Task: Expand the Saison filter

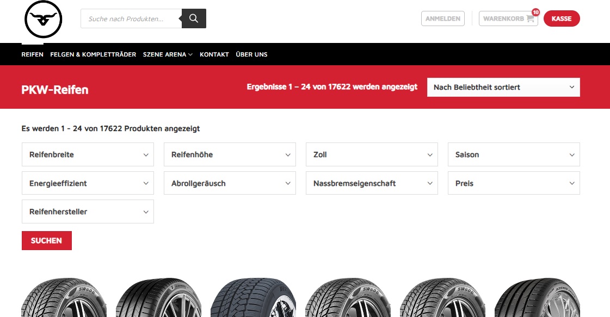Action: point(514,154)
